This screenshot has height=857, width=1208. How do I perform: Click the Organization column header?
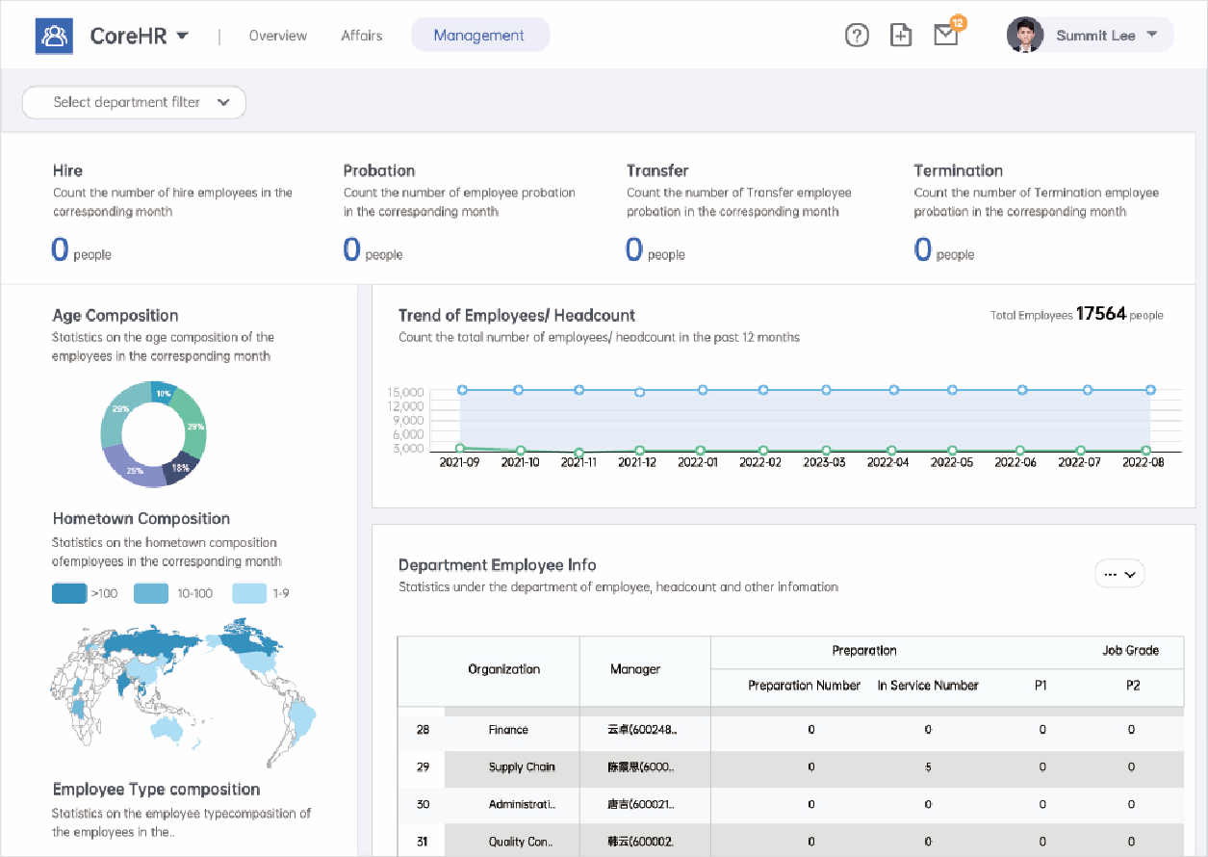[x=503, y=669]
